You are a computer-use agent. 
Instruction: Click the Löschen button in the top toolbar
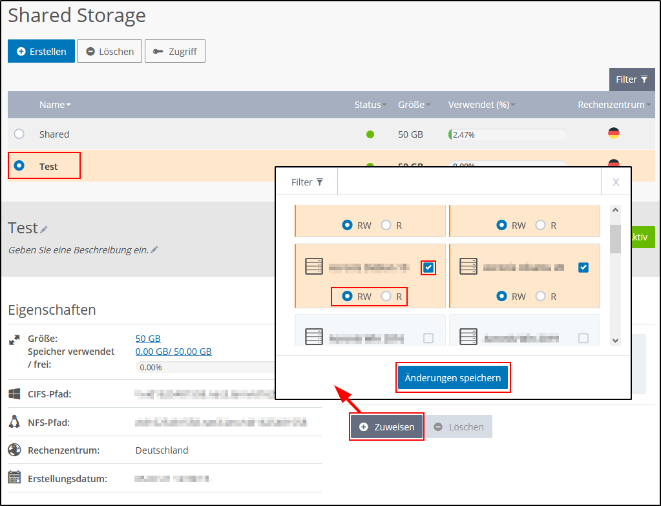pyautogui.click(x=110, y=52)
